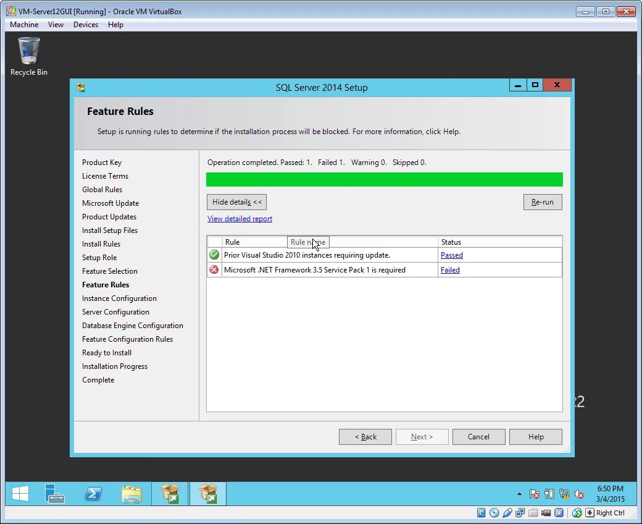
Task: Click Install Setup Files step
Action: (x=110, y=230)
